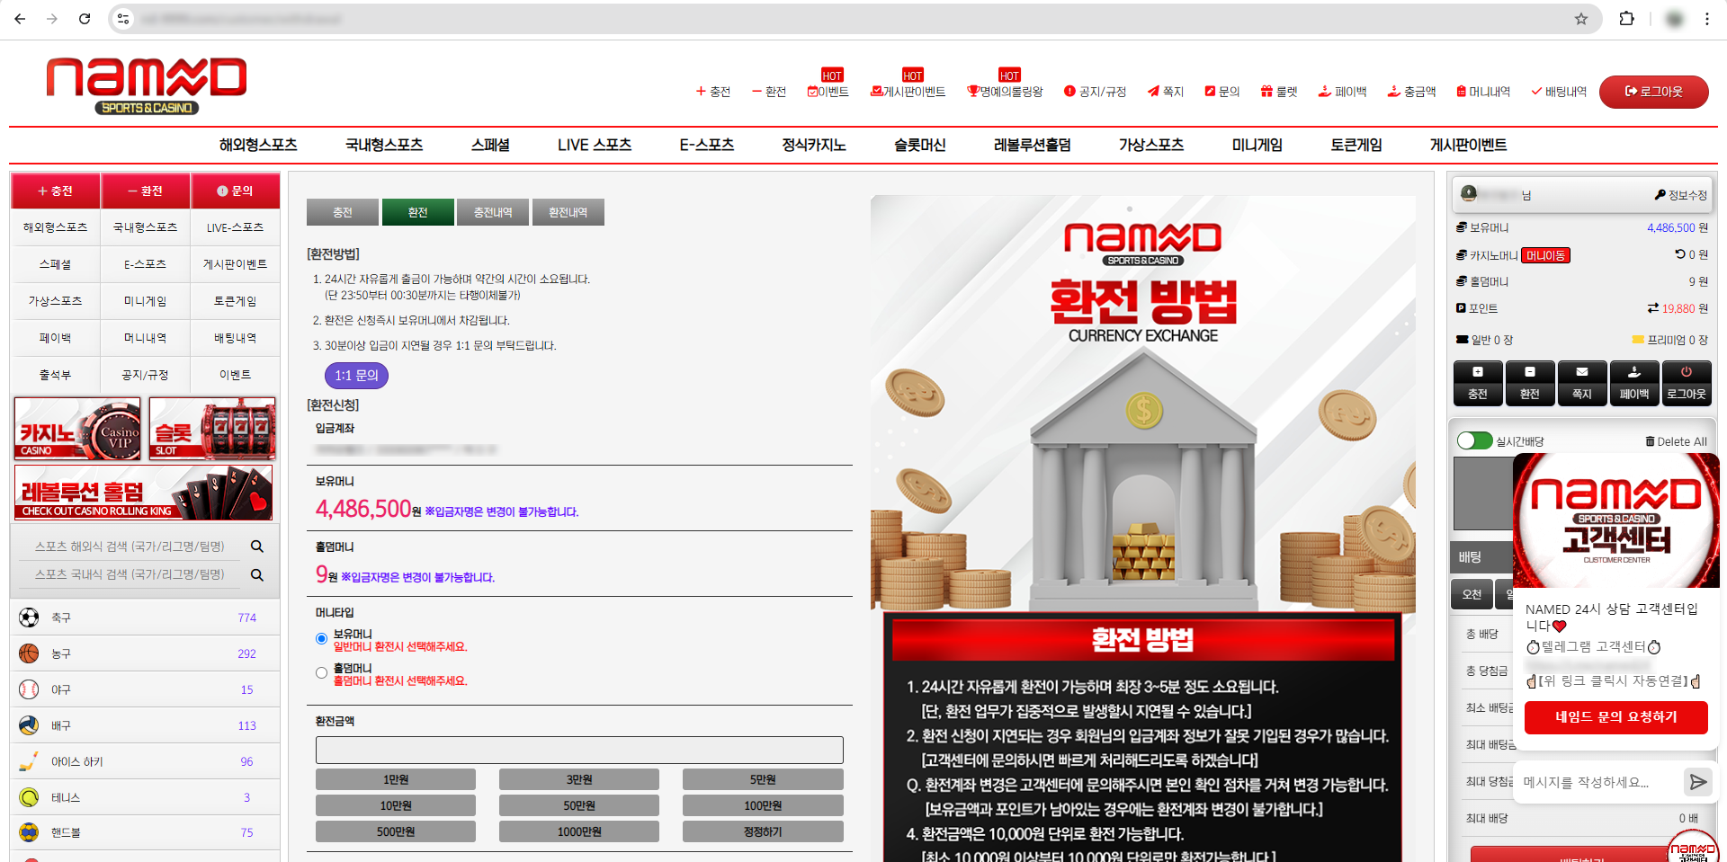Open 정식카지노 in the main navigation

coord(814,145)
